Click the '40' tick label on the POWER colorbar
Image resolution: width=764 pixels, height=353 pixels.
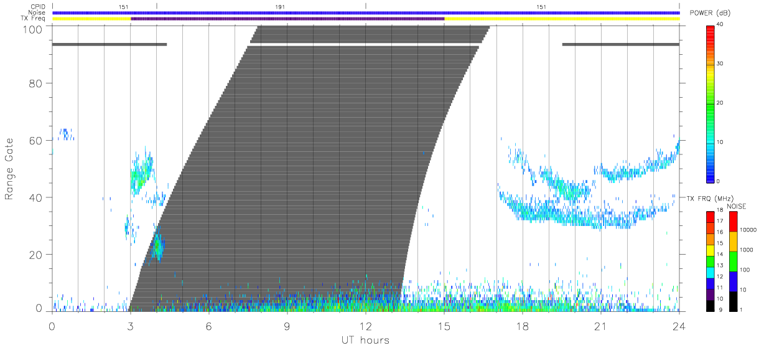point(720,24)
